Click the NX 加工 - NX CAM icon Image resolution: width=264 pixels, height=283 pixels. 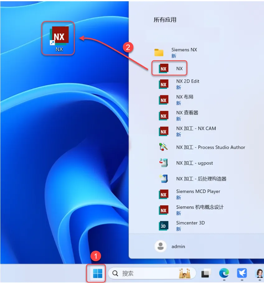(164, 131)
